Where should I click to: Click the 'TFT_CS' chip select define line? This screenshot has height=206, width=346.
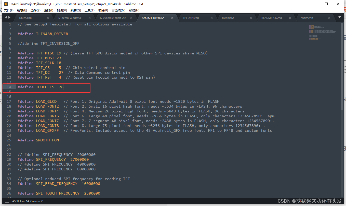click(x=71, y=68)
